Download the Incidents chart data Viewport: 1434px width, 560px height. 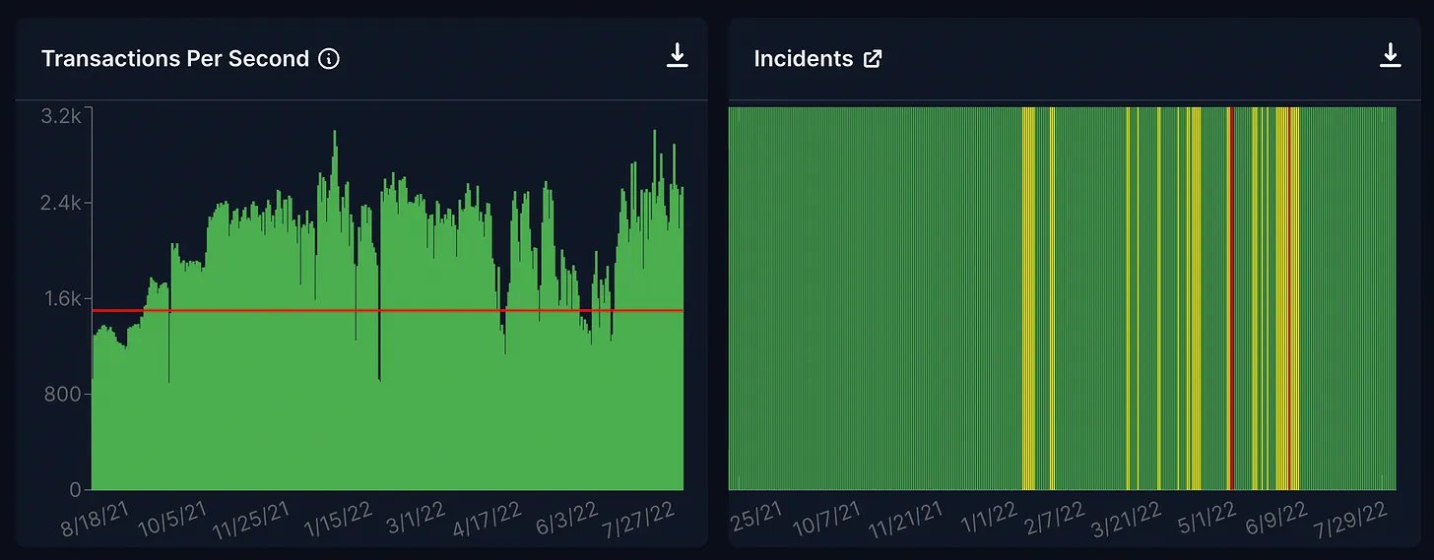(x=1390, y=56)
